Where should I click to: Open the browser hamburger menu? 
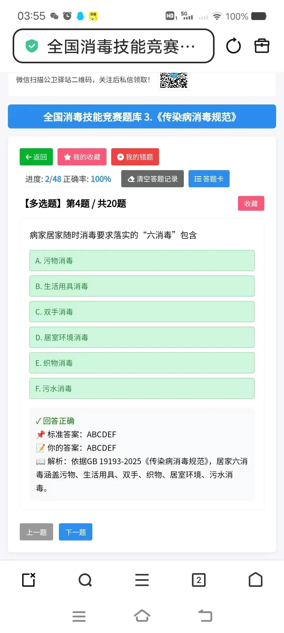(142, 580)
